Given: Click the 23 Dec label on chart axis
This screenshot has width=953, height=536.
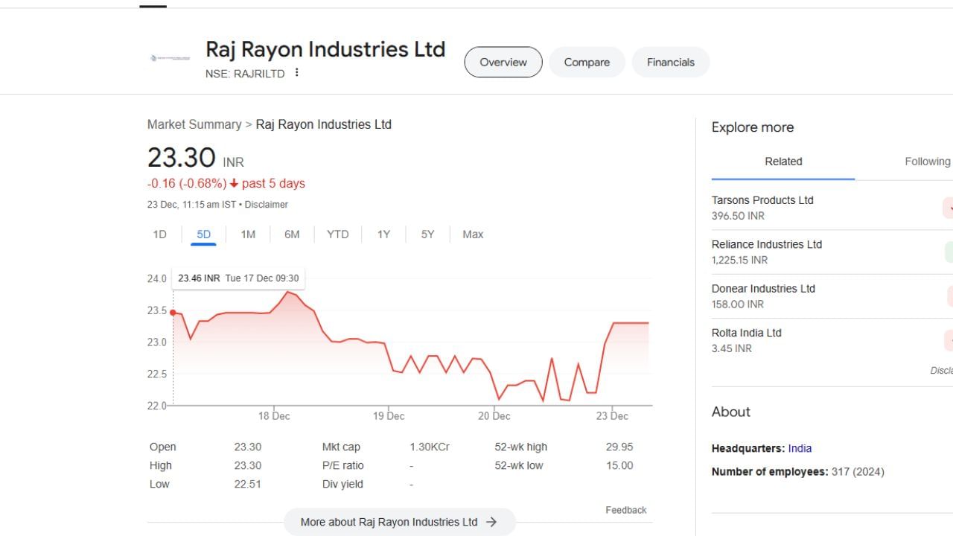Looking at the screenshot, I should pyautogui.click(x=612, y=416).
